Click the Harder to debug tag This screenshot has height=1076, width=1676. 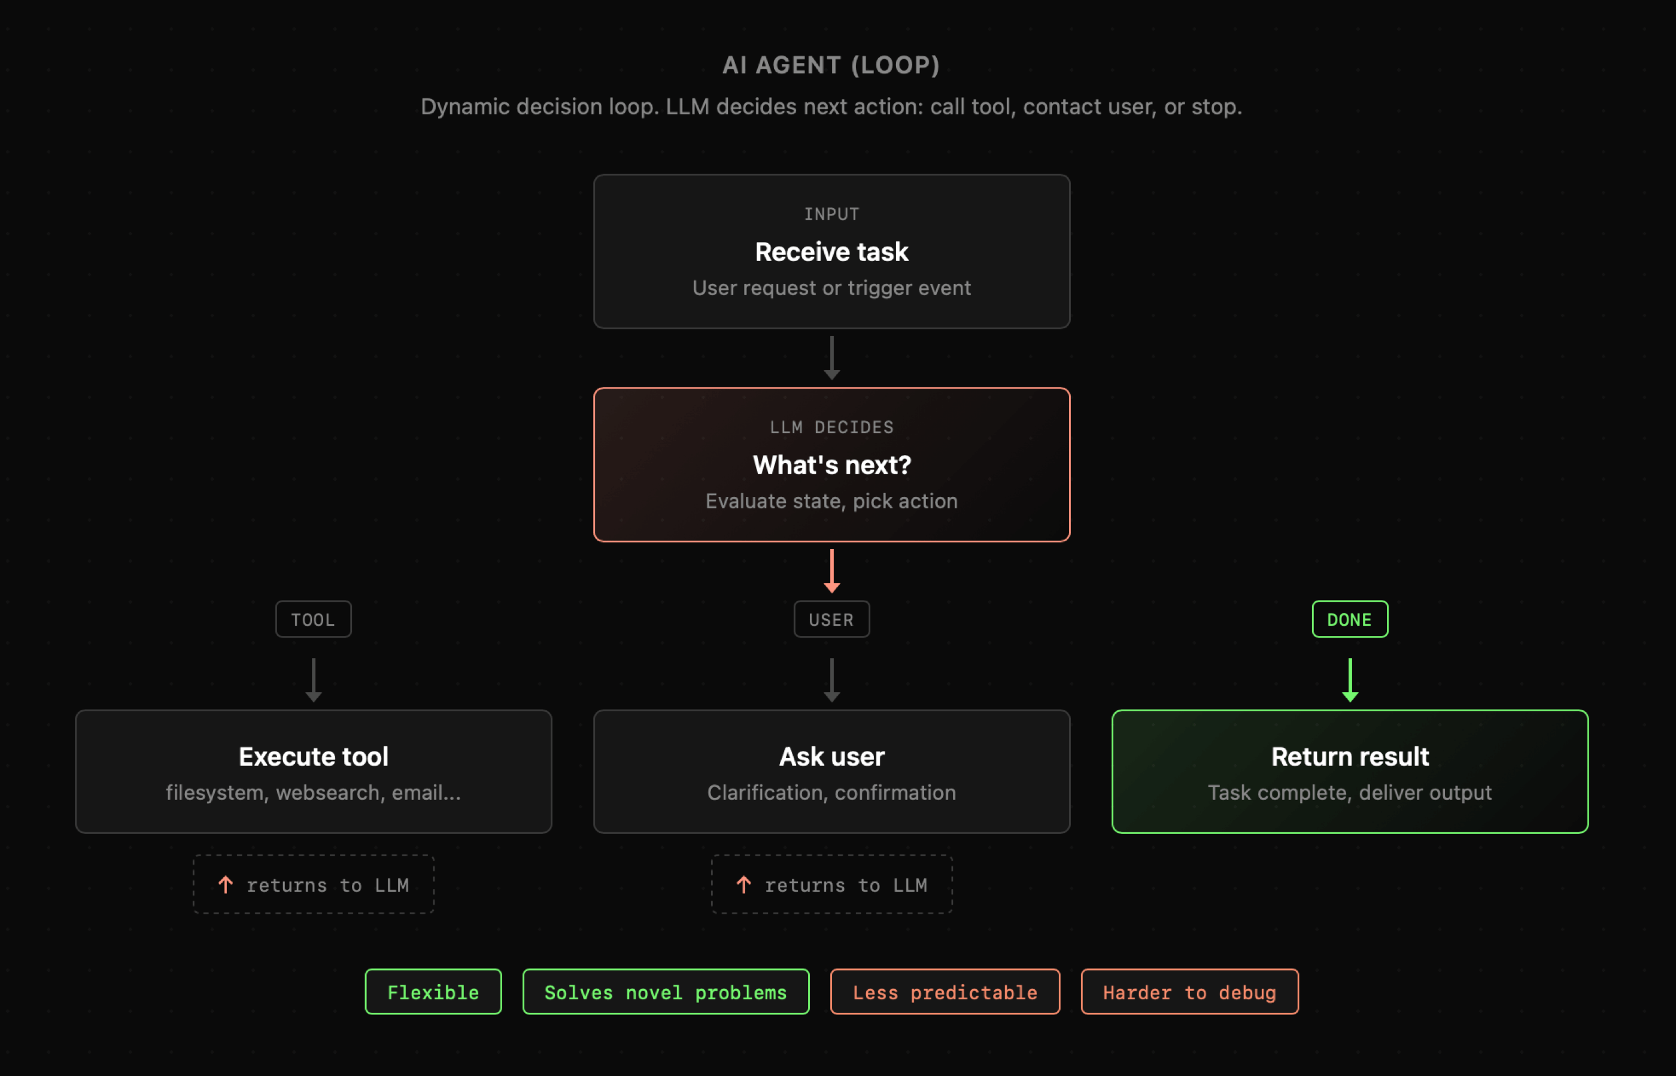coord(1189,992)
